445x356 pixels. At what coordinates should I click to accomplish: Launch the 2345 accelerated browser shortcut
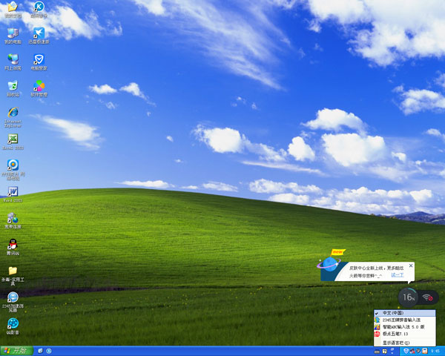(13, 302)
